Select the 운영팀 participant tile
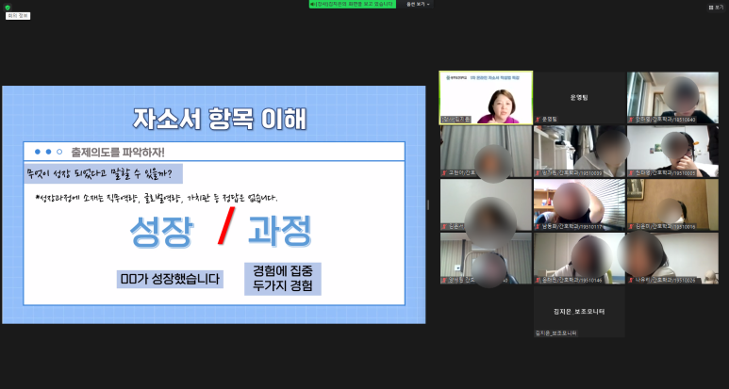Screen dimensions: 729x389 click(x=579, y=98)
